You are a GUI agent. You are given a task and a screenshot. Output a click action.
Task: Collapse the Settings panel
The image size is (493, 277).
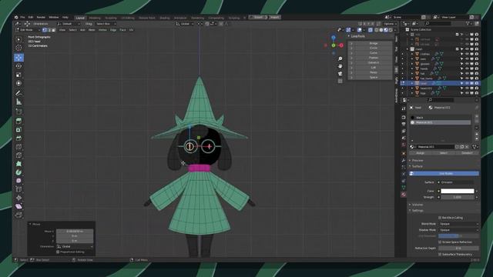418,210
